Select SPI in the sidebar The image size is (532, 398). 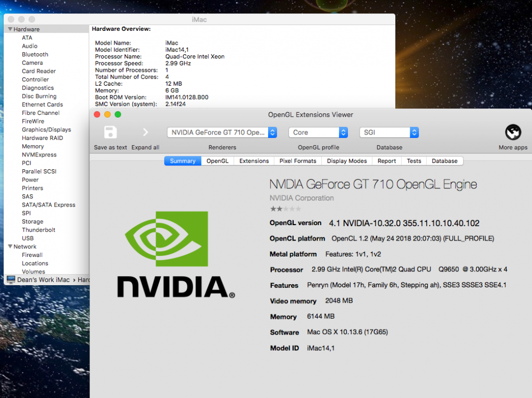click(26, 213)
